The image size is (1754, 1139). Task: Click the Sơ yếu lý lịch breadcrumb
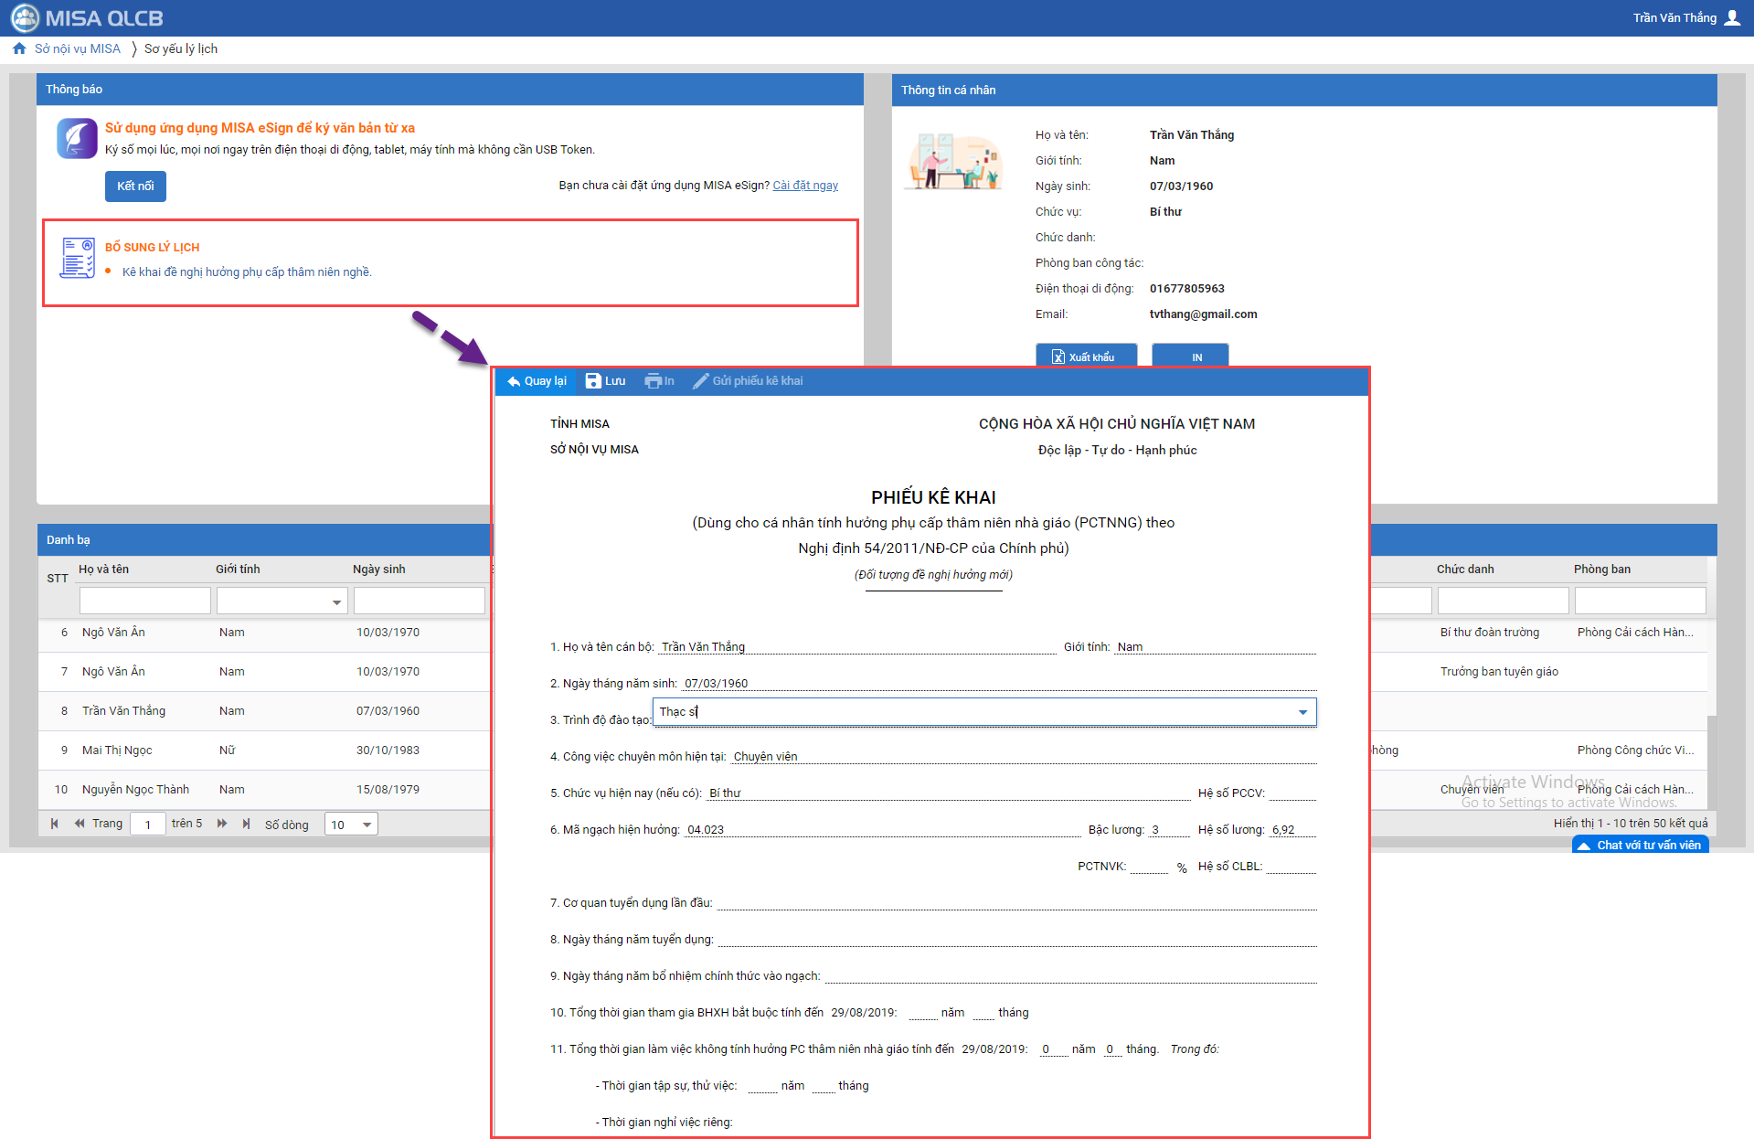[181, 49]
